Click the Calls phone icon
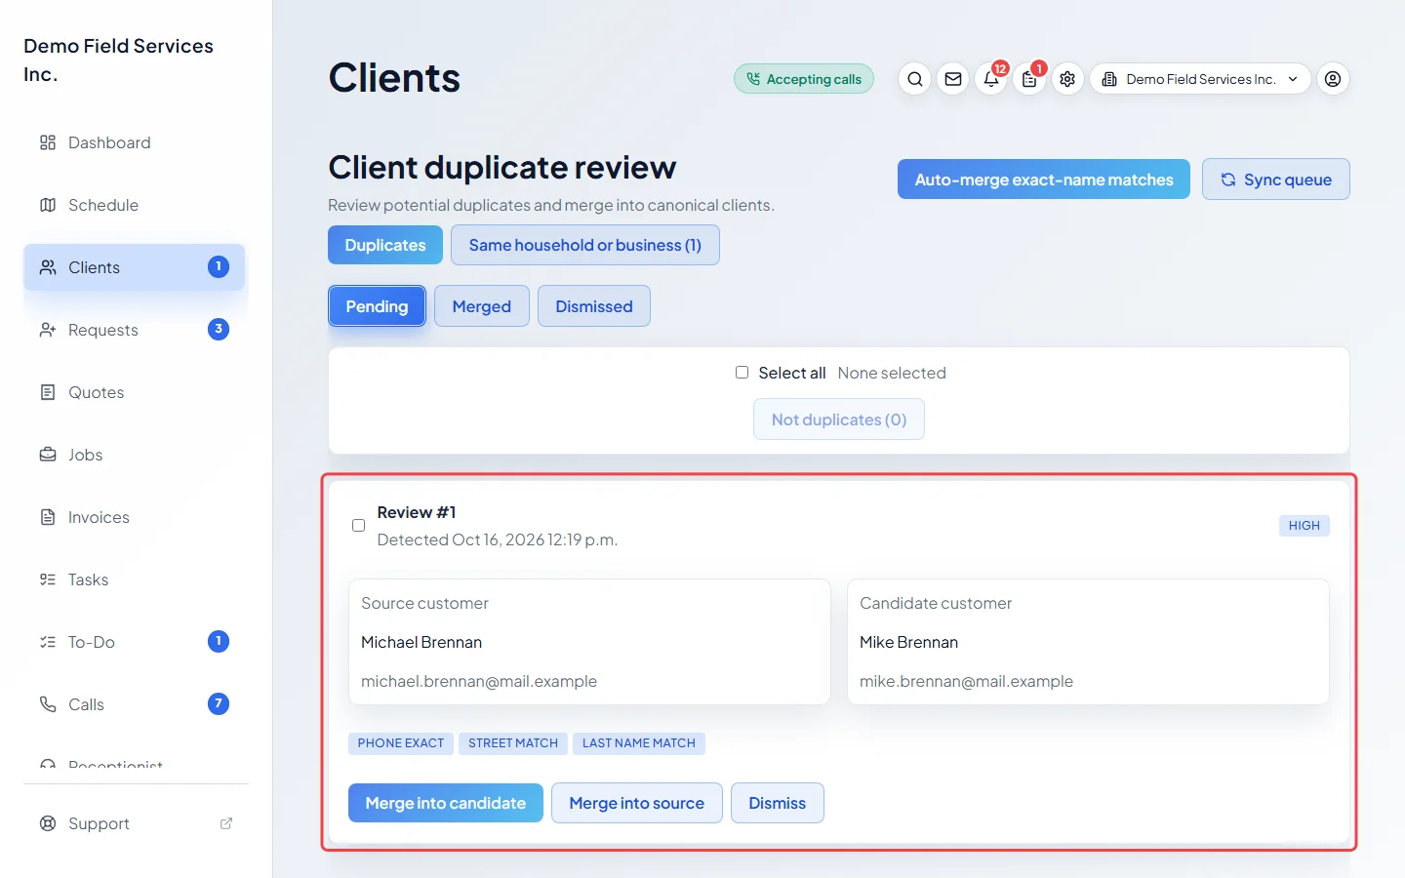 (x=48, y=704)
